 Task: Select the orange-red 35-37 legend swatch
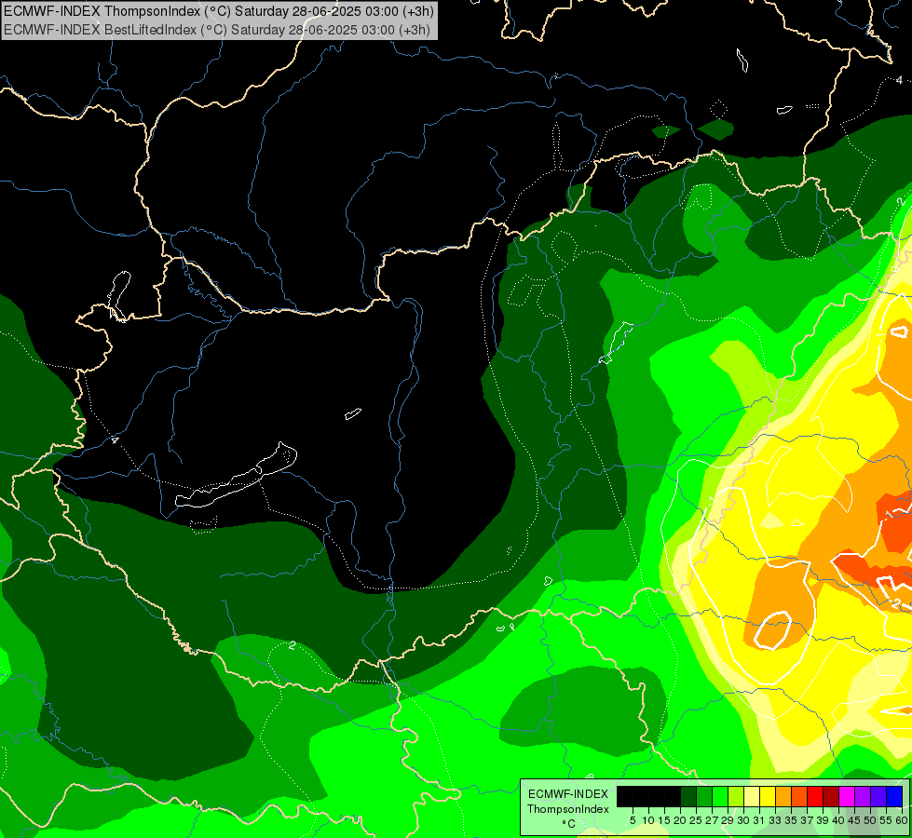pyautogui.click(x=799, y=796)
